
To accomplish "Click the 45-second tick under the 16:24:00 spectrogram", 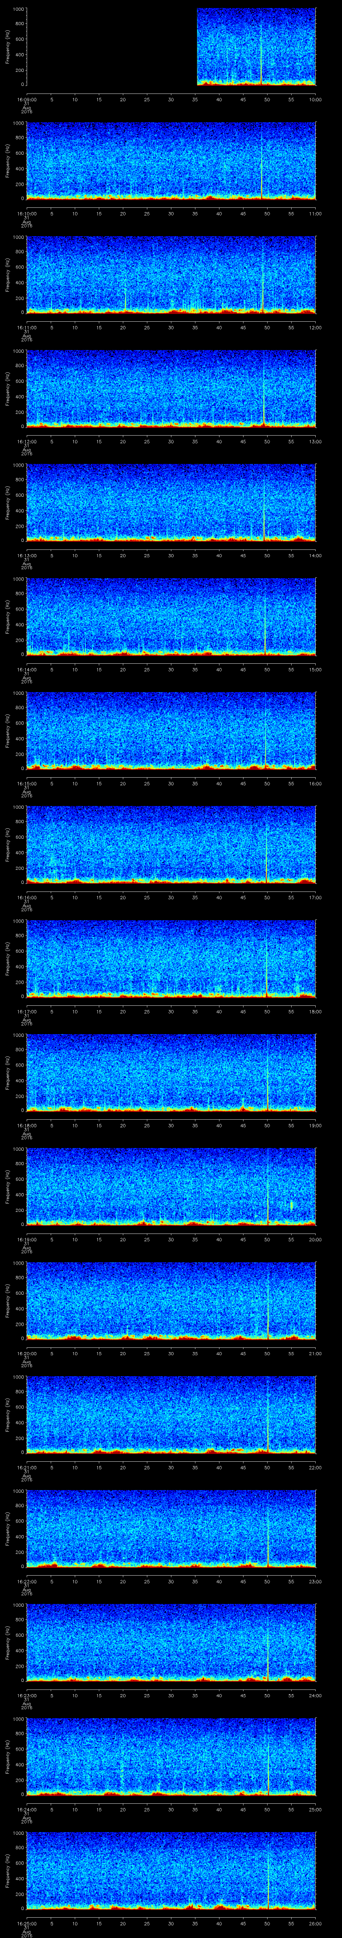I will [243, 1809].
